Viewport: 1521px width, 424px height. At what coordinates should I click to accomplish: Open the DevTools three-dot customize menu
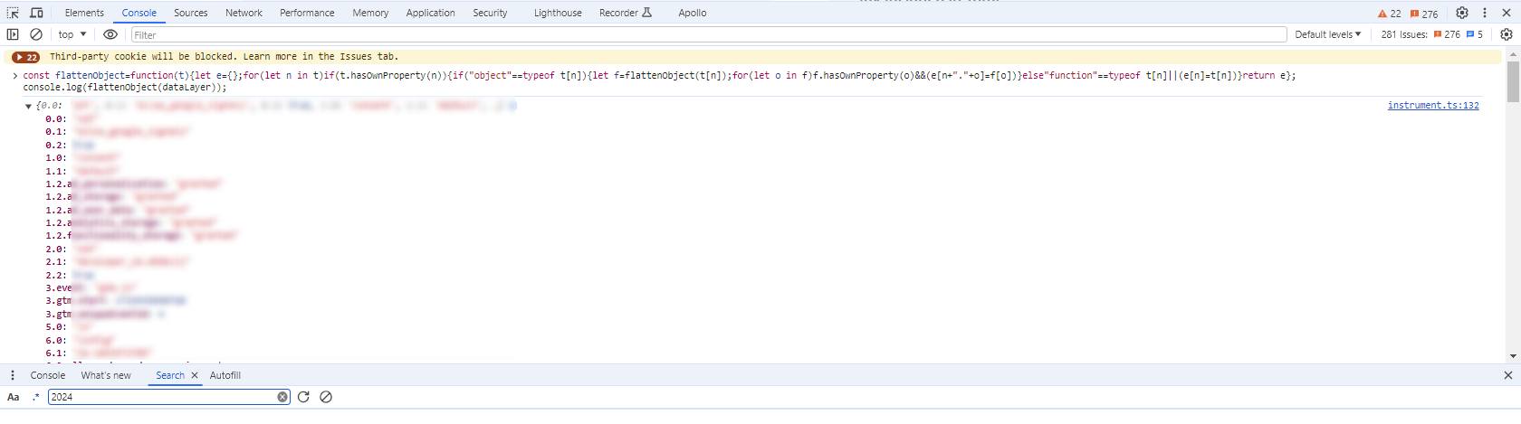coord(1485,13)
